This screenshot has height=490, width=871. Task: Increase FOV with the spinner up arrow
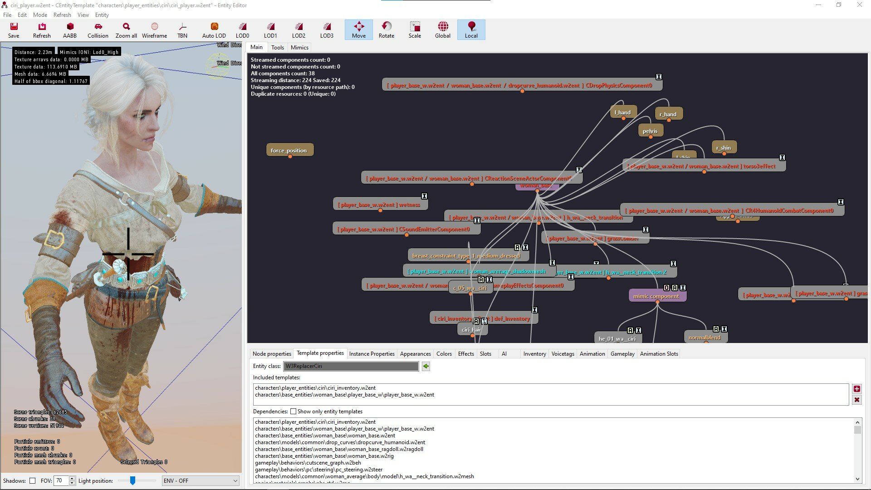tap(72, 478)
